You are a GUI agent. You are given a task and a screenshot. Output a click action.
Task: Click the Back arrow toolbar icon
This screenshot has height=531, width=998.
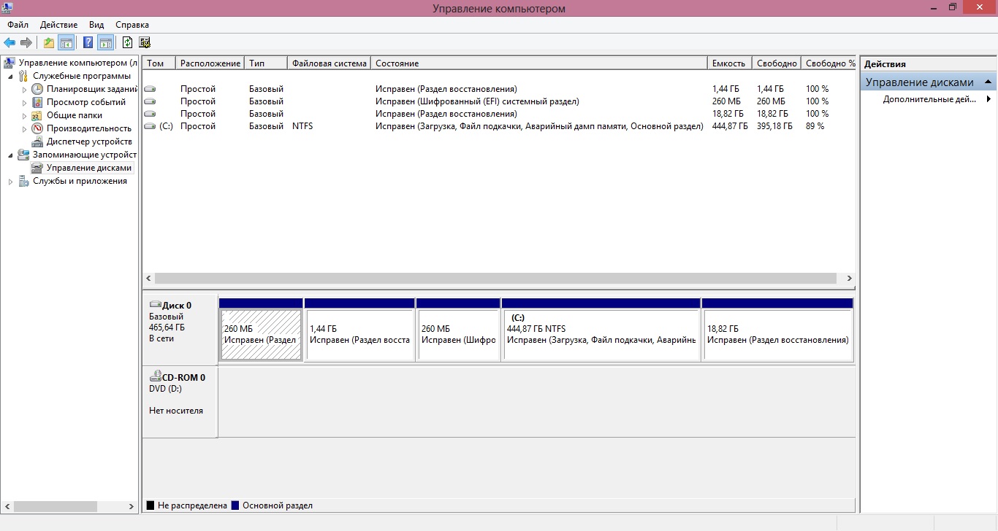point(9,42)
